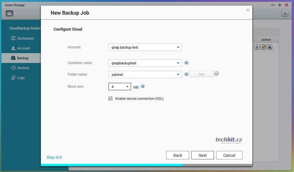Expand the Folder name dropdown
The image size is (294, 172).
click(x=178, y=74)
